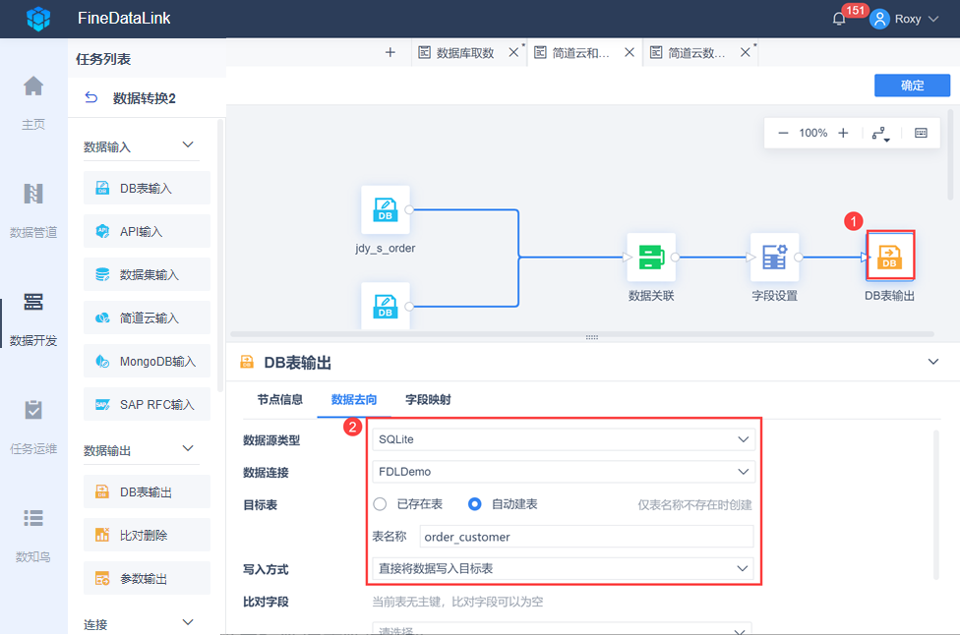
Task: Add a new tab with plus
Action: tap(390, 53)
